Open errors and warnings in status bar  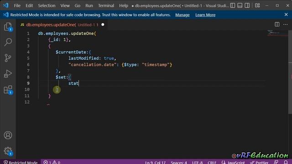[x=52, y=162]
